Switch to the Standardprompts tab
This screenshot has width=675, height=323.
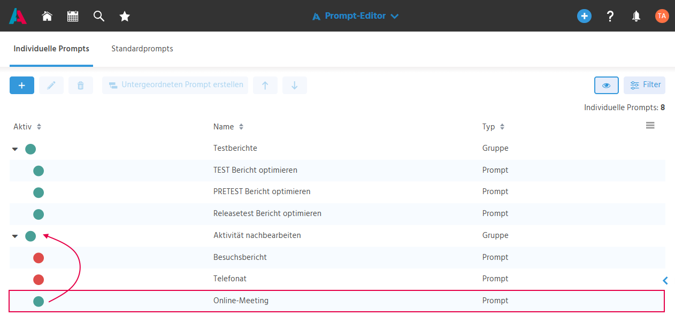[142, 49]
